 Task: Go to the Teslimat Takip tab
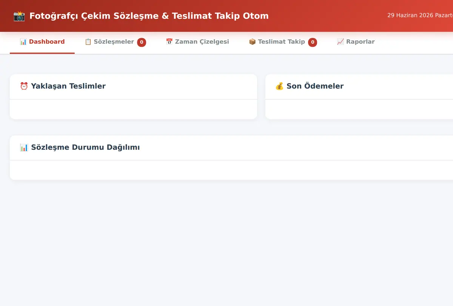pos(283,42)
